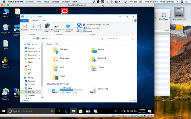Select Libraries in navigation pane

tap(30, 96)
